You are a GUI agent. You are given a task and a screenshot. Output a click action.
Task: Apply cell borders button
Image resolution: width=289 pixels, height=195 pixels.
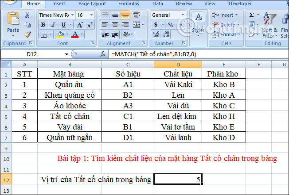43,34
